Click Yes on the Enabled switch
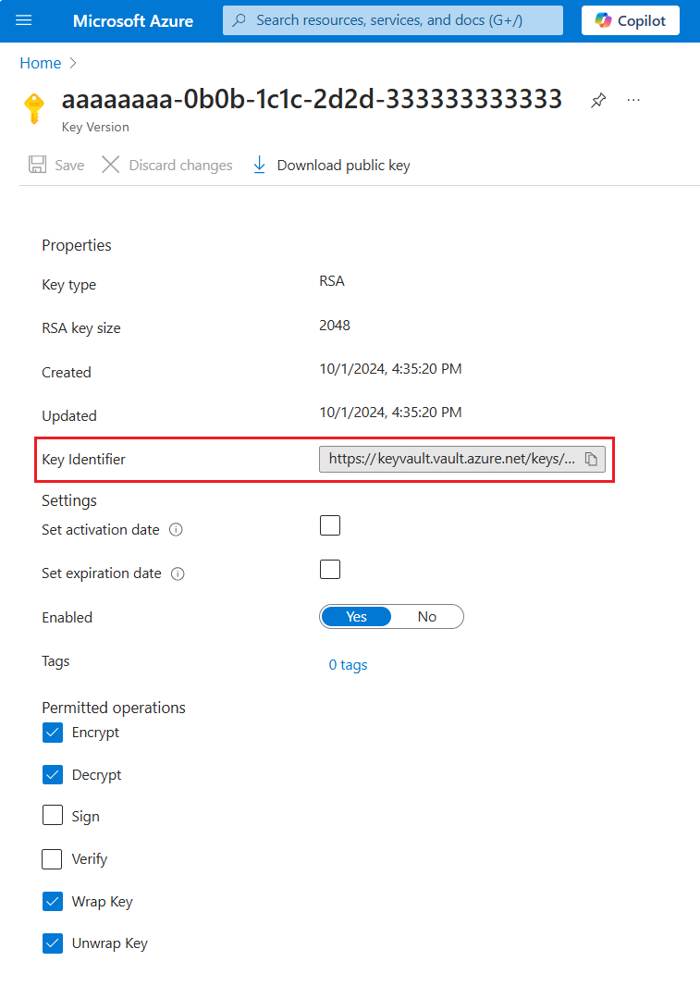 coord(356,616)
